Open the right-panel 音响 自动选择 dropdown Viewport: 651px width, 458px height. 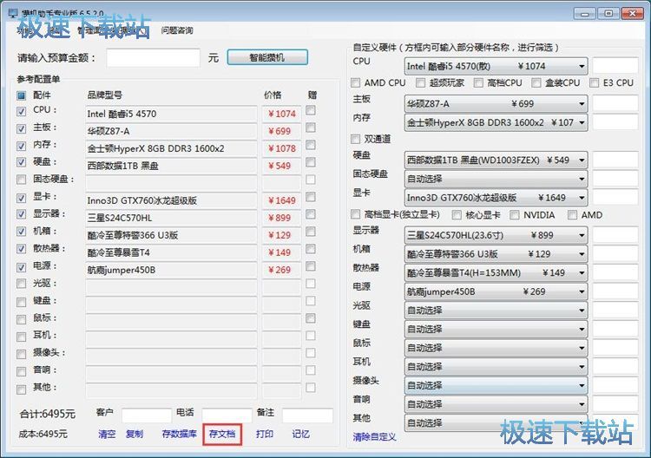coord(496,404)
